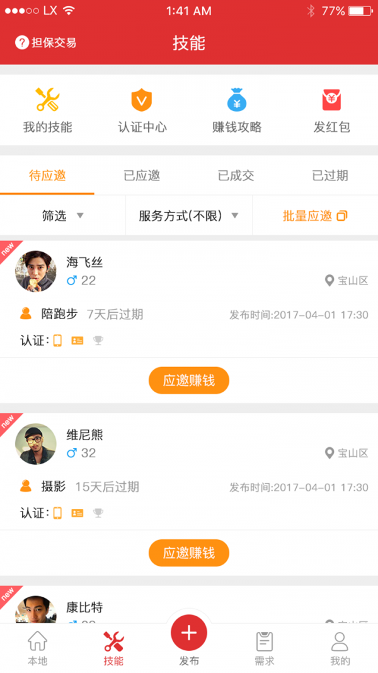Open 我的技能 via the wrench icon
The image size is (378, 673).
pos(47,101)
